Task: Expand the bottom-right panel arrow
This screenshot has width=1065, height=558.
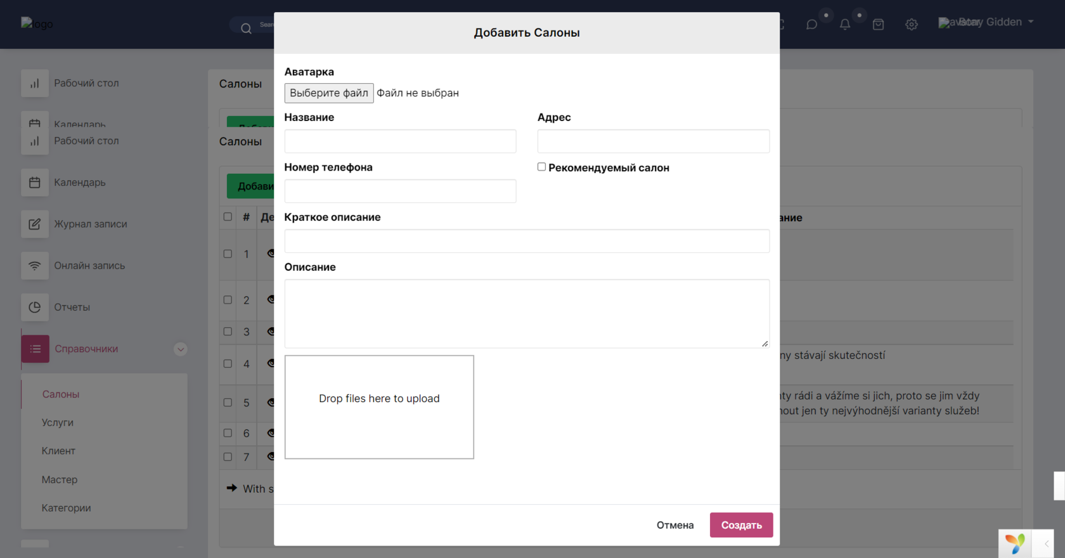Action: (x=1047, y=543)
